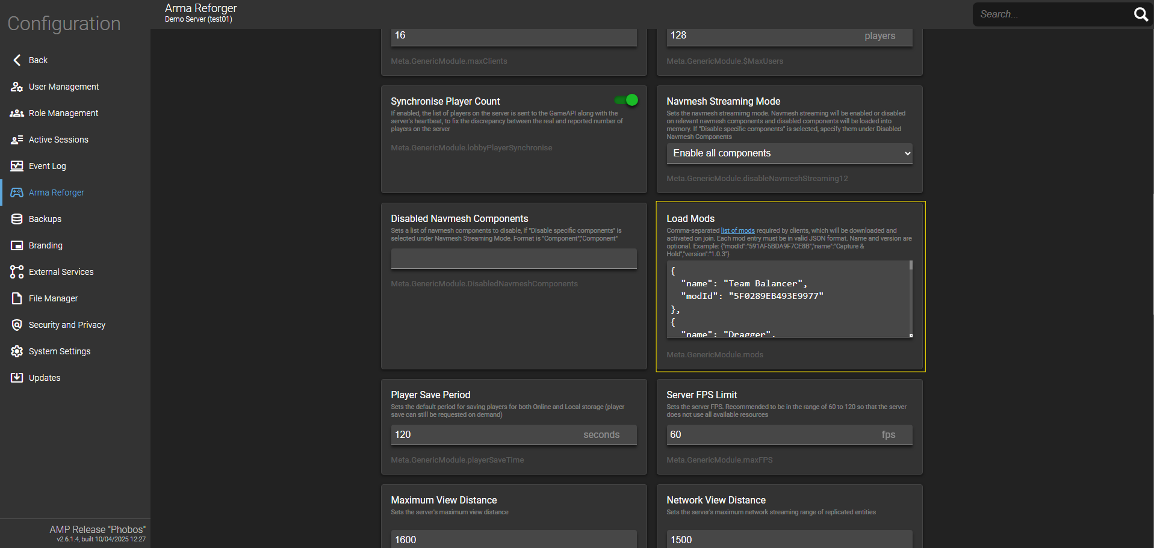Open the 'list of mods' link
1154x548 pixels.
[x=737, y=230]
